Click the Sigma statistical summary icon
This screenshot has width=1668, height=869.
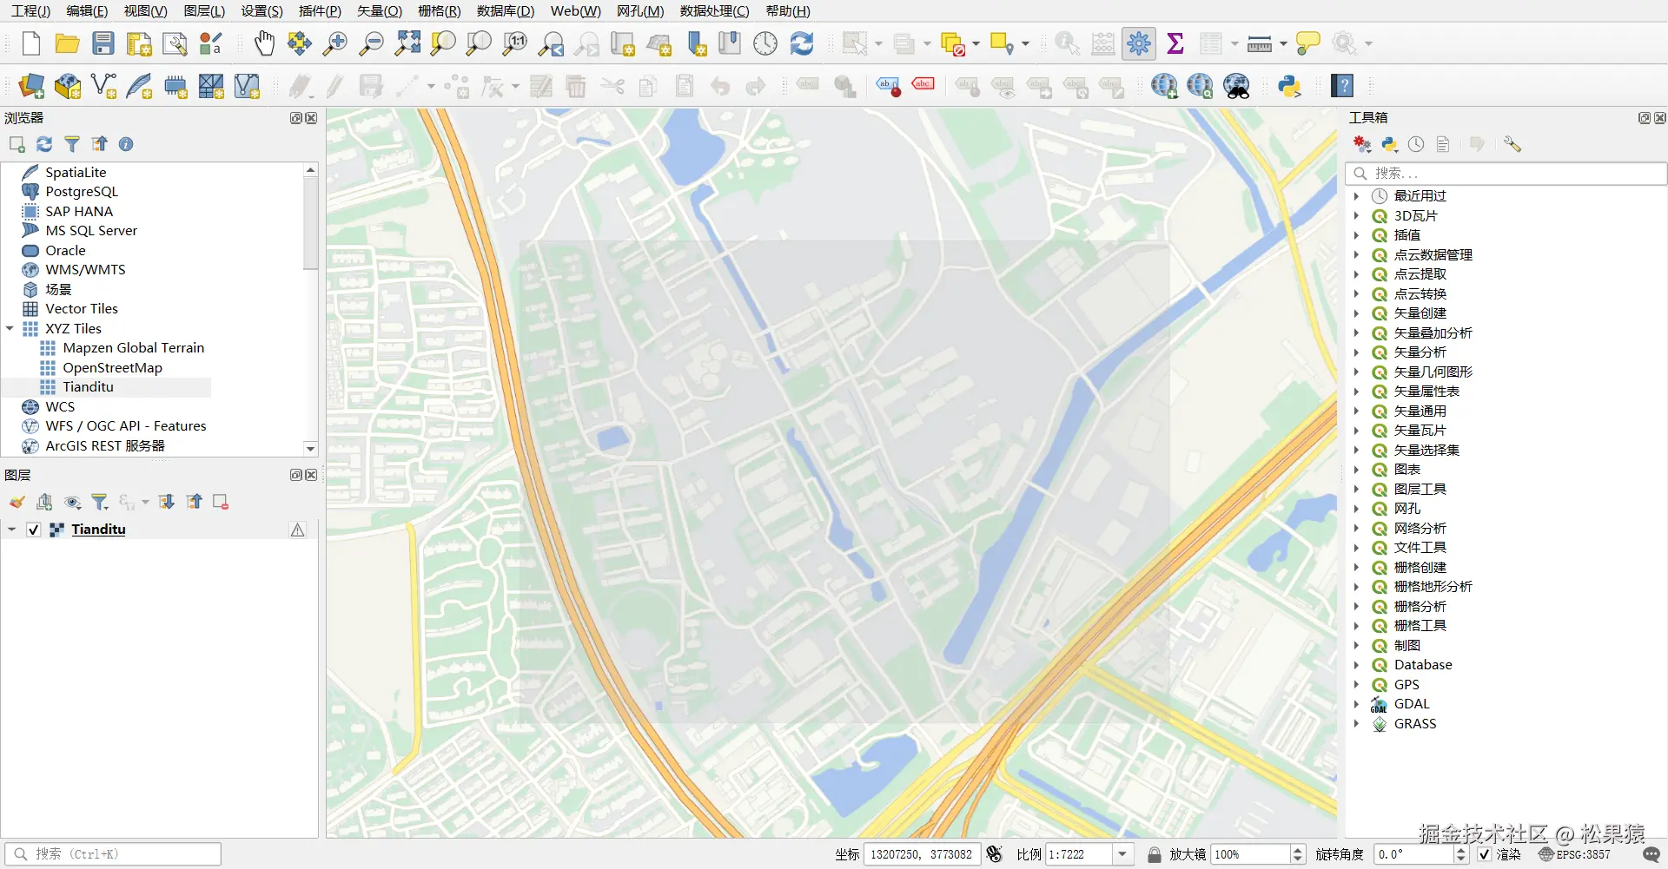click(1175, 43)
